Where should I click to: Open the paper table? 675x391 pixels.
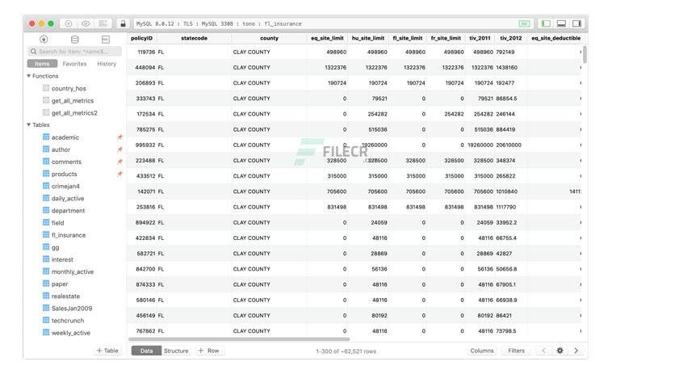click(60, 284)
